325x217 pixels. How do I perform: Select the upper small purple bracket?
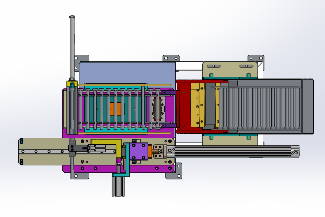pyautogui.click(x=169, y=92)
